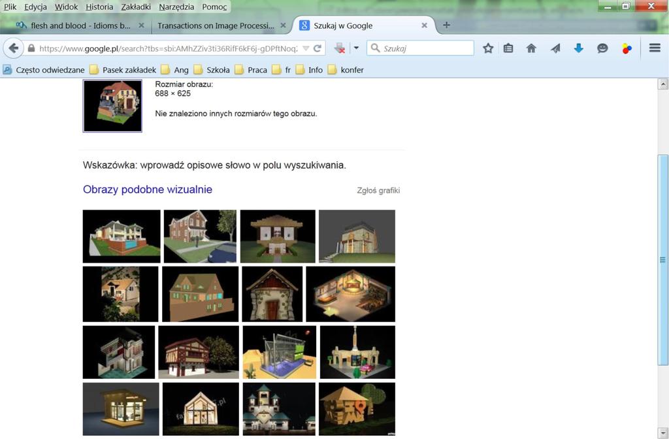Switch to 'flesh and blood - Idioms' tab

pos(80,25)
